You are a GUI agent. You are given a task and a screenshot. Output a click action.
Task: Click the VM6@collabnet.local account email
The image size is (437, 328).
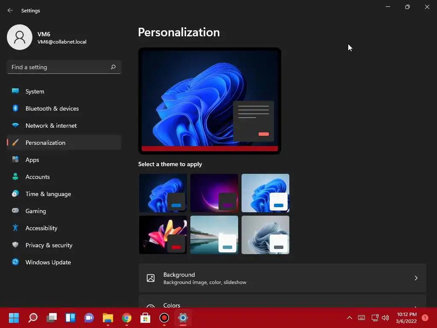click(62, 42)
